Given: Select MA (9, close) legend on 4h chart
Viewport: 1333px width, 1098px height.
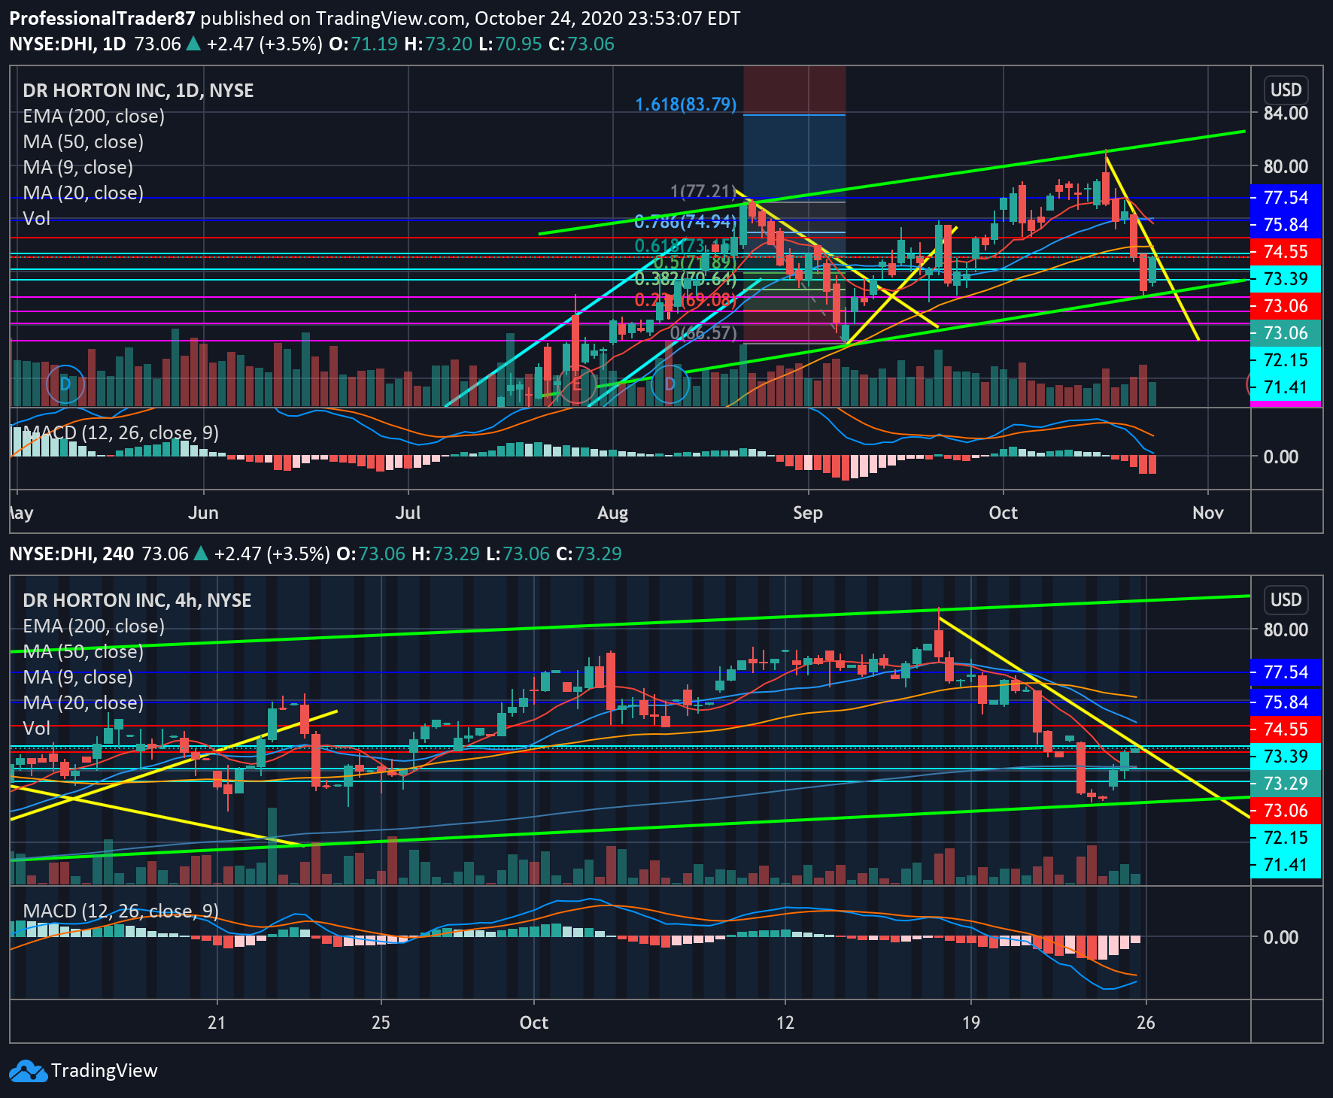Looking at the screenshot, I should click(78, 678).
